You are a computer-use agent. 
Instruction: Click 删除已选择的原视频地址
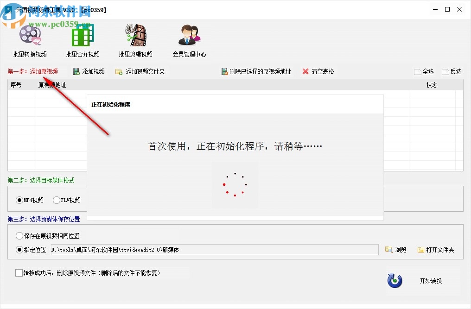256,71
